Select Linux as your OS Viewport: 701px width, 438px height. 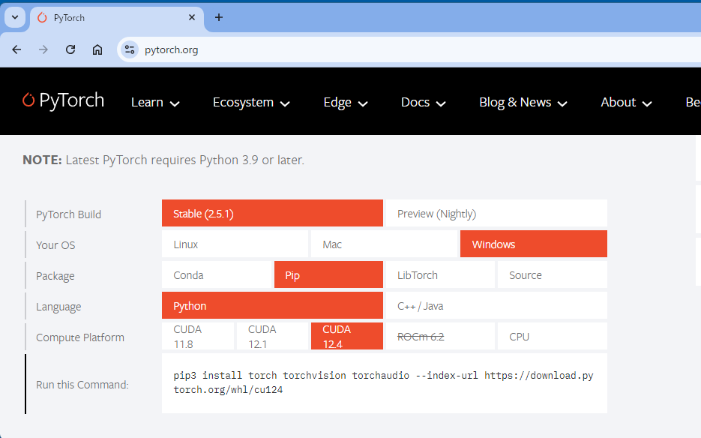[235, 244]
